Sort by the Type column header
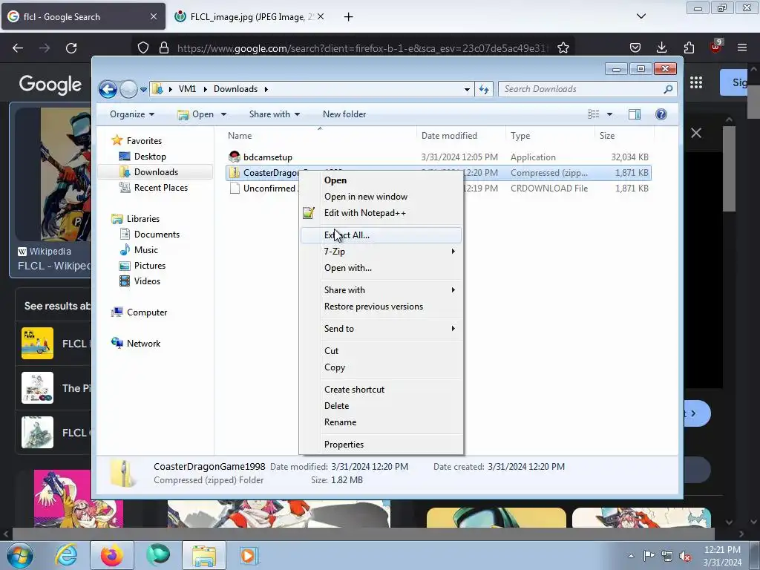Viewport: 760px width, 570px height. tap(520, 137)
